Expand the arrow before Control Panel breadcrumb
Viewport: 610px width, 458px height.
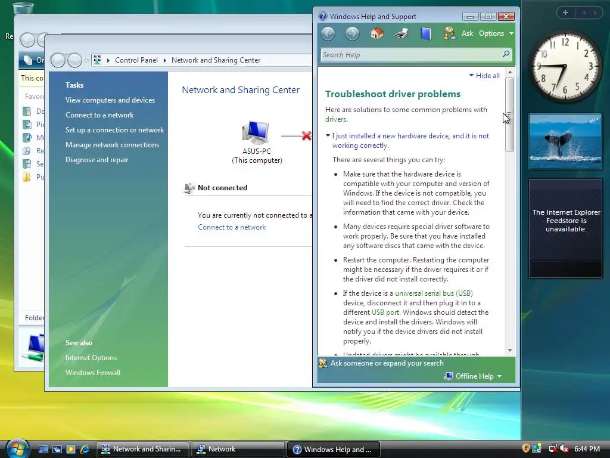(x=108, y=60)
